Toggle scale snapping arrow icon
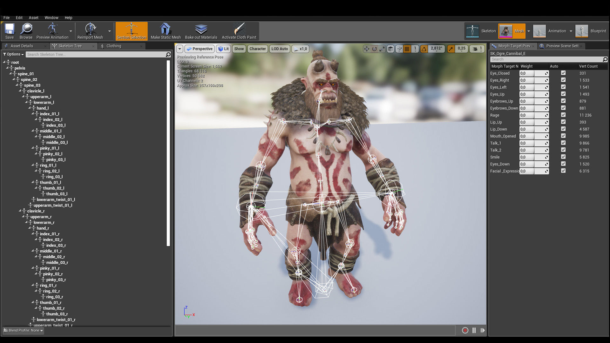This screenshot has width=610, height=343. click(x=451, y=49)
